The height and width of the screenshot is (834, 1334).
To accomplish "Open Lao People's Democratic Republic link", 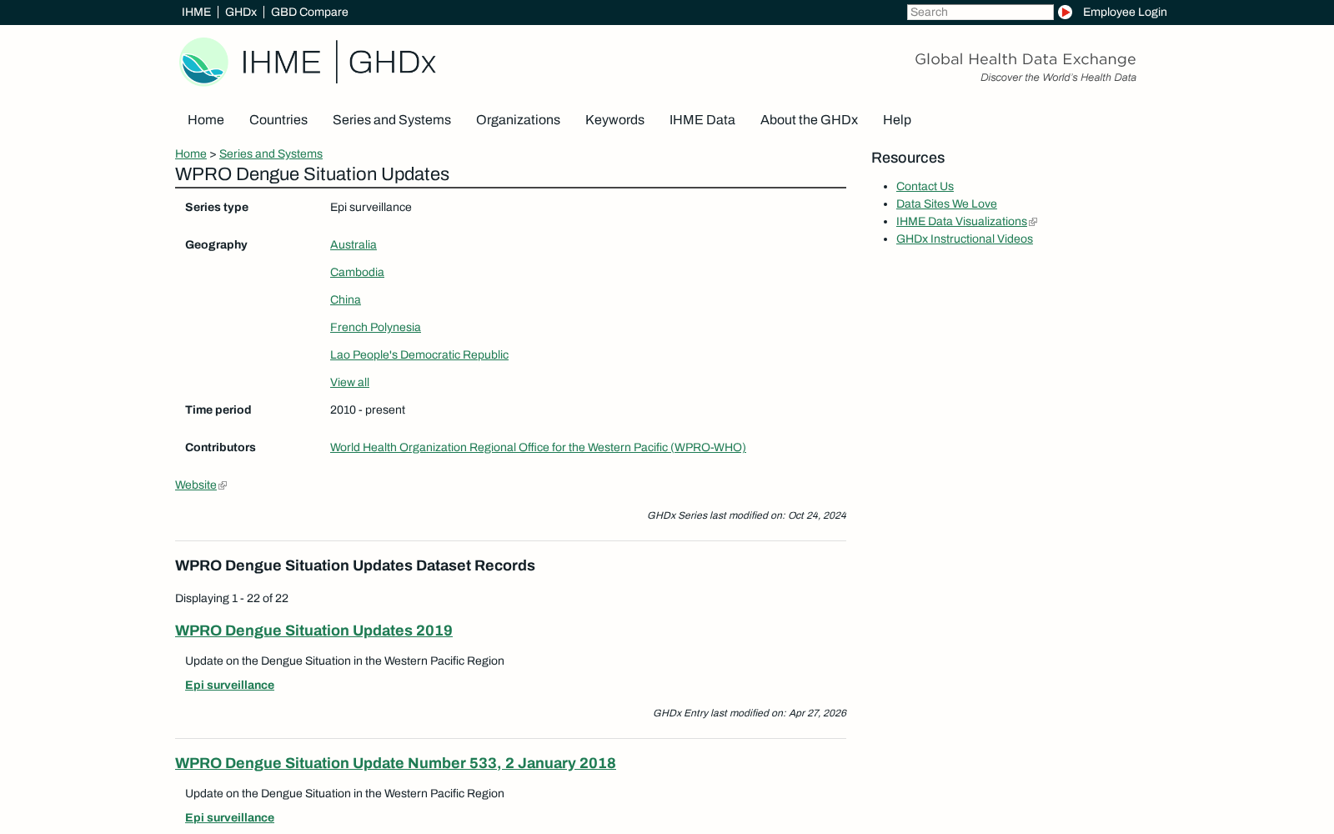I will click(x=419, y=355).
